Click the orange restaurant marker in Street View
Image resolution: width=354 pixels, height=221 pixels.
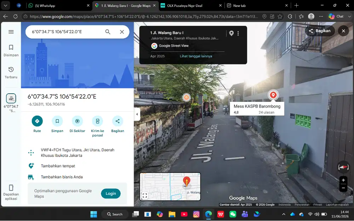[x=186, y=98]
